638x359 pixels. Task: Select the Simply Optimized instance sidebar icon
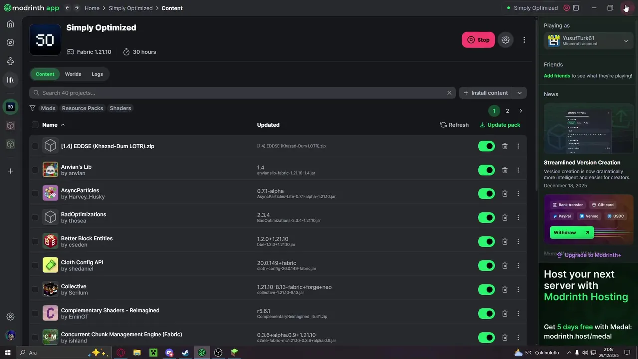click(10, 107)
